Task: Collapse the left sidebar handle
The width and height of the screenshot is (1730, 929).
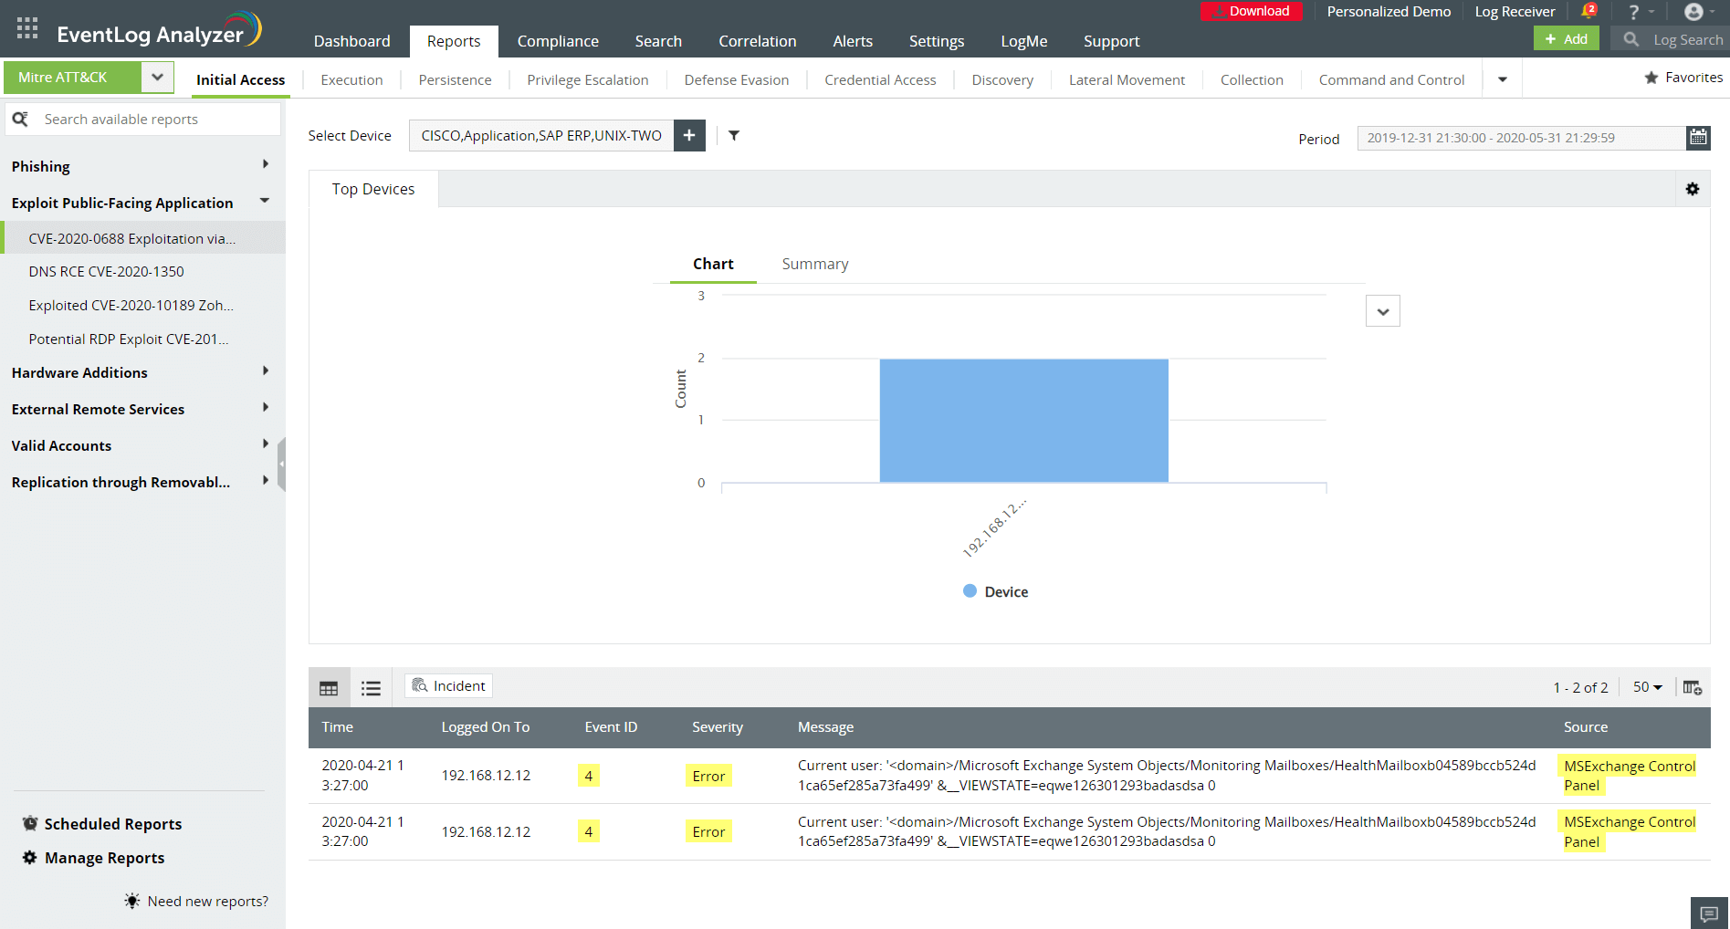Action: pyautogui.click(x=281, y=464)
